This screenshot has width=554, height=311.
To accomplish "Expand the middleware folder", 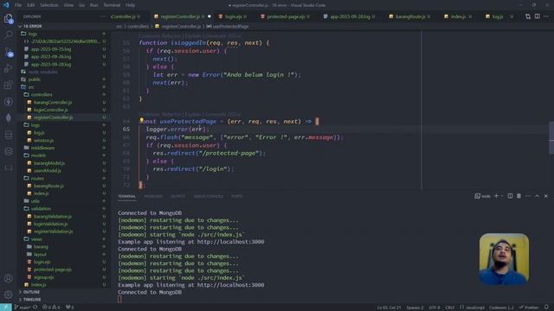I will [x=42, y=148].
